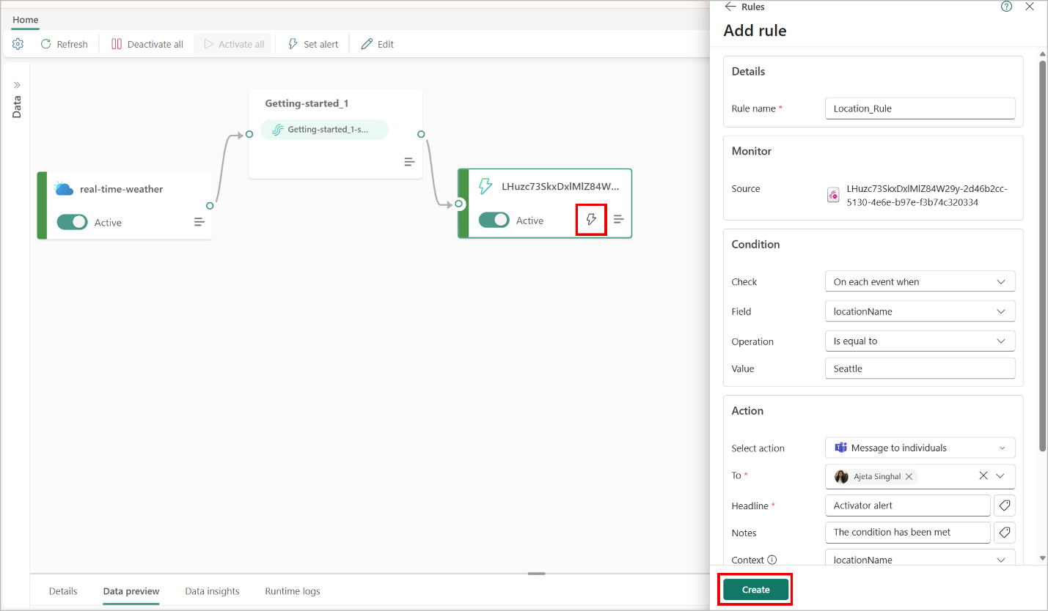Open the Check dropdown showing On each event when
Viewport: 1048px width, 611px height.
(920, 281)
